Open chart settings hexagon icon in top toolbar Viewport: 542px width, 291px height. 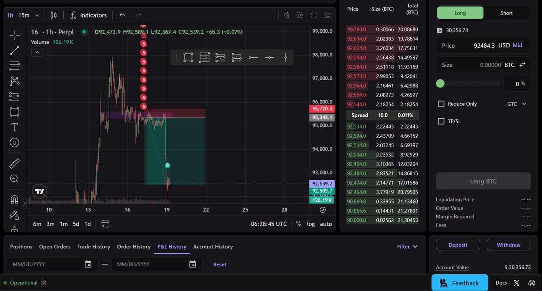tap(299, 15)
